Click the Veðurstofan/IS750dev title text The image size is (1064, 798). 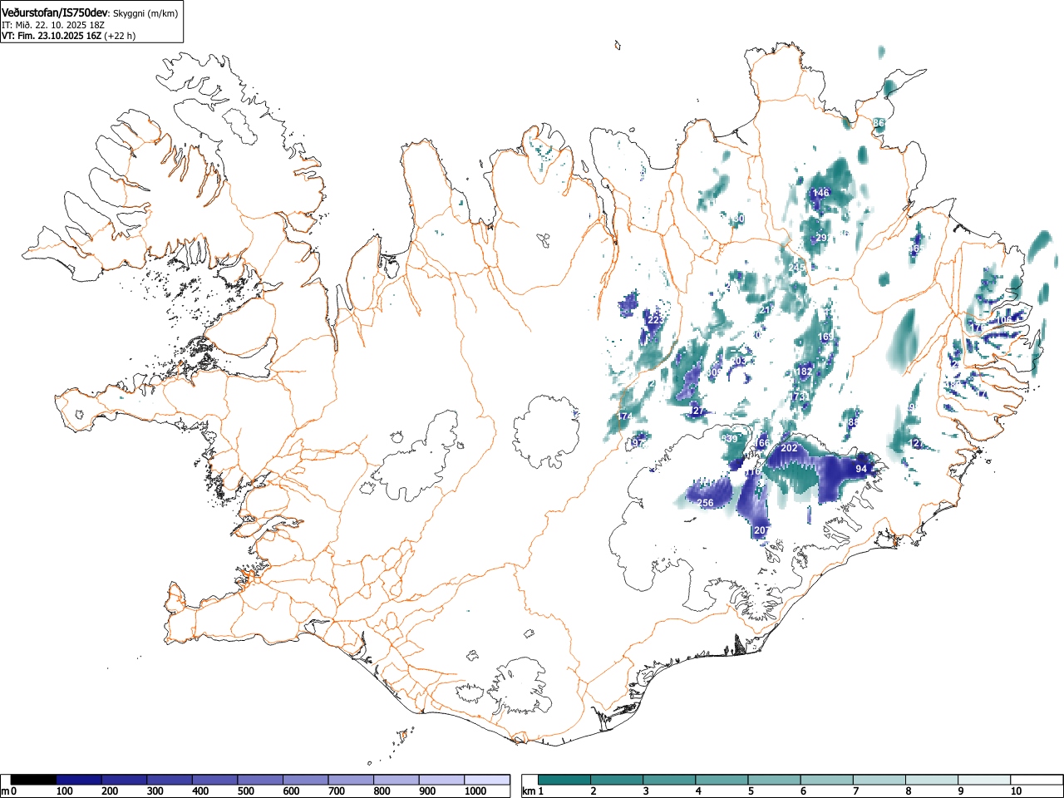[x=55, y=12]
